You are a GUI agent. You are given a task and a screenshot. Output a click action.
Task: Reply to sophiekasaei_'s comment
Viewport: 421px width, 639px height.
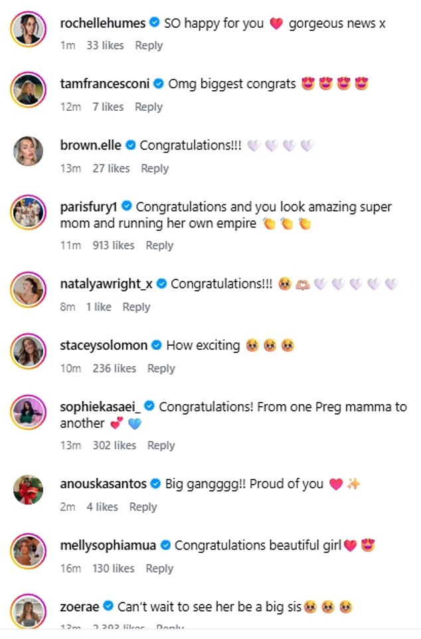click(x=161, y=445)
